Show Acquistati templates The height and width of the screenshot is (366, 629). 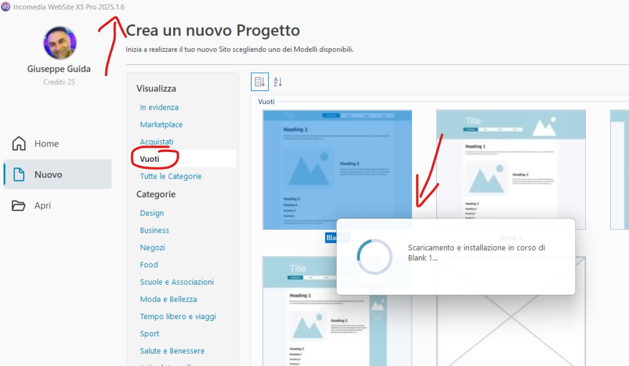click(x=157, y=142)
